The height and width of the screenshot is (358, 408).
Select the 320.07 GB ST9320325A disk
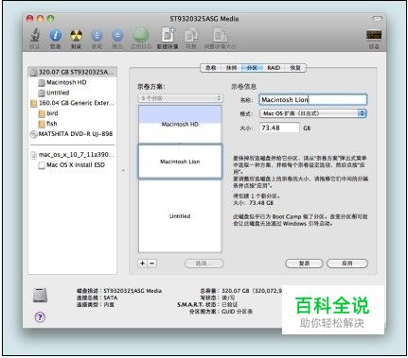point(73,72)
